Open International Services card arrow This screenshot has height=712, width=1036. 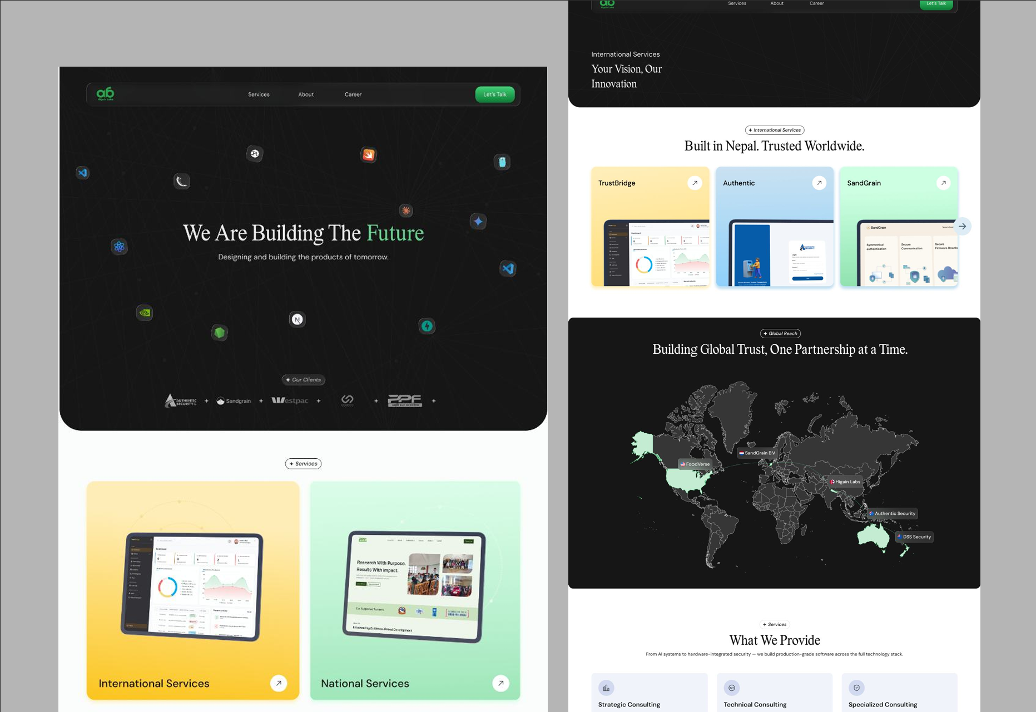click(279, 683)
